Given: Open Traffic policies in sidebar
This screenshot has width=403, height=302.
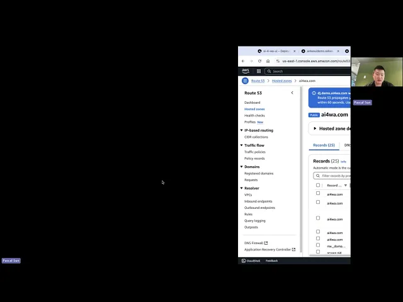Looking at the screenshot, I should pyautogui.click(x=254, y=152).
